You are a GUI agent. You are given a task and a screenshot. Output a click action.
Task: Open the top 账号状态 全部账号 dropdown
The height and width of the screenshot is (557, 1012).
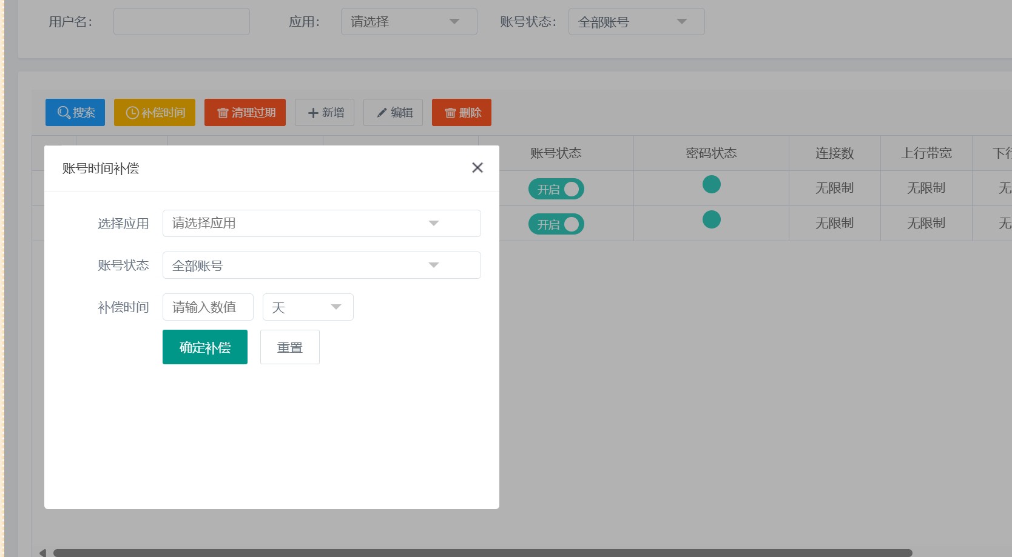636,22
